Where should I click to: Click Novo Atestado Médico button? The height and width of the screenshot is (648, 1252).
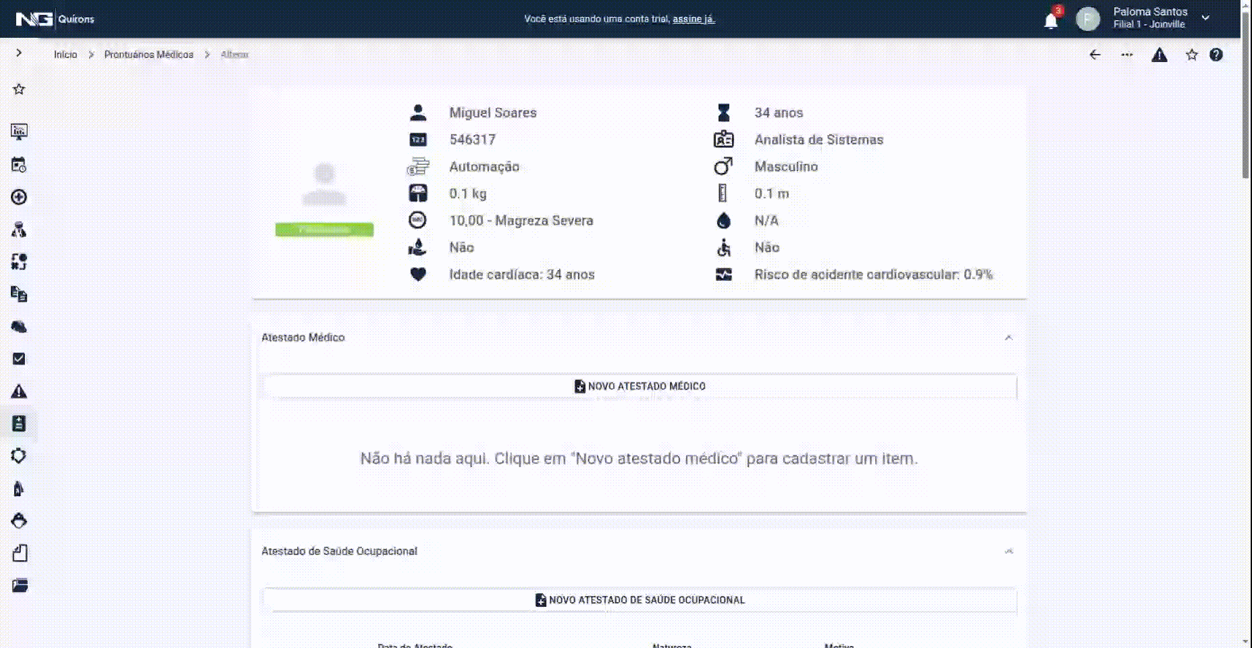point(640,386)
